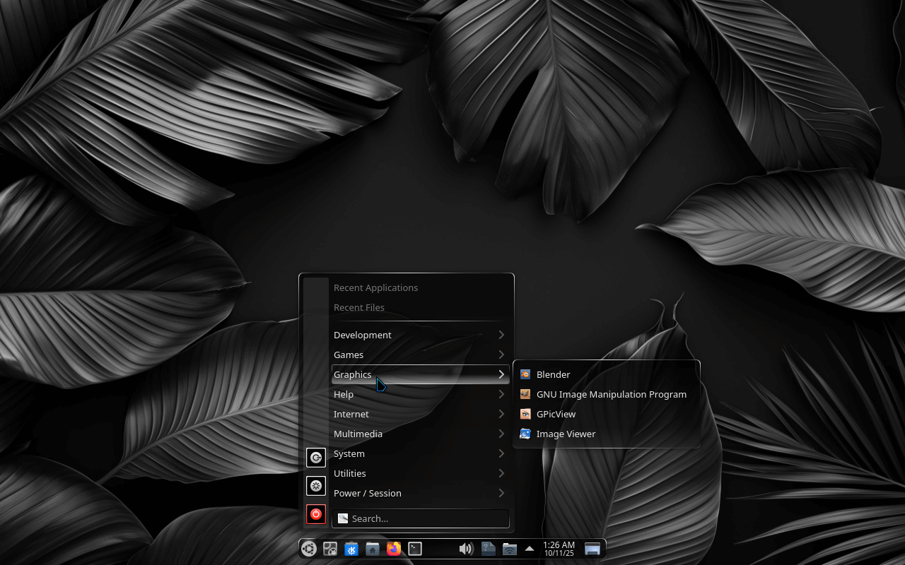Viewport: 905px width, 565px height.
Task: Click the network Wi-Fi tray icon
Action: [509, 549]
